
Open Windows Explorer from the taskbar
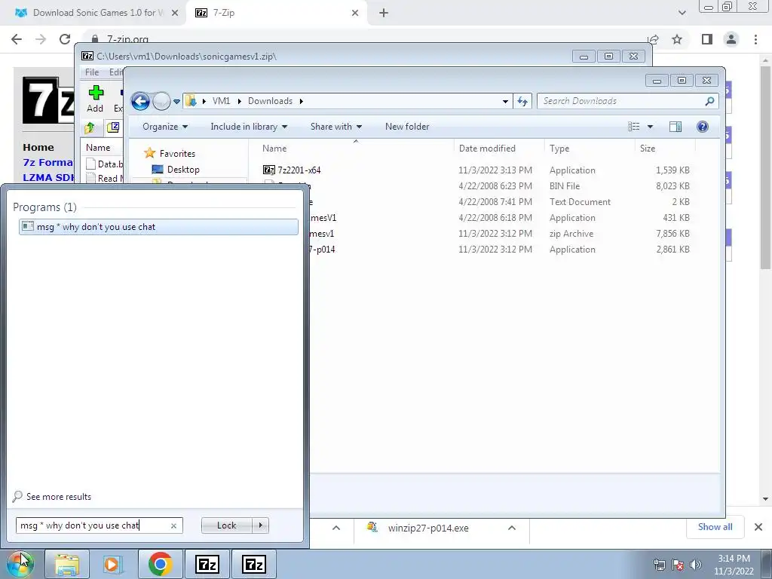pyautogui.click(x=67, y=564)
